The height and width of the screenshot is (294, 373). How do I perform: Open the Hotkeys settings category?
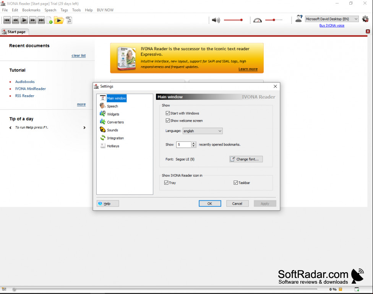pos(109,146)
